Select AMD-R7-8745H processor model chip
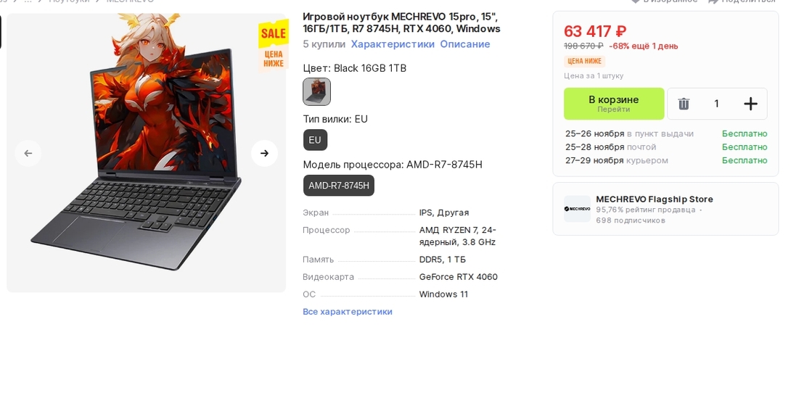 [339, 186]
